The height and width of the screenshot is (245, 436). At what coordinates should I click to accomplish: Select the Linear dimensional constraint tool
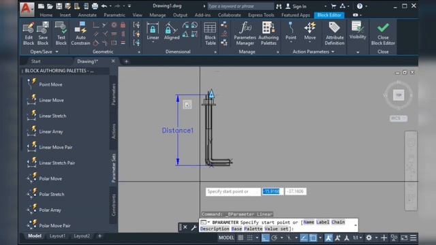(153, 32)
